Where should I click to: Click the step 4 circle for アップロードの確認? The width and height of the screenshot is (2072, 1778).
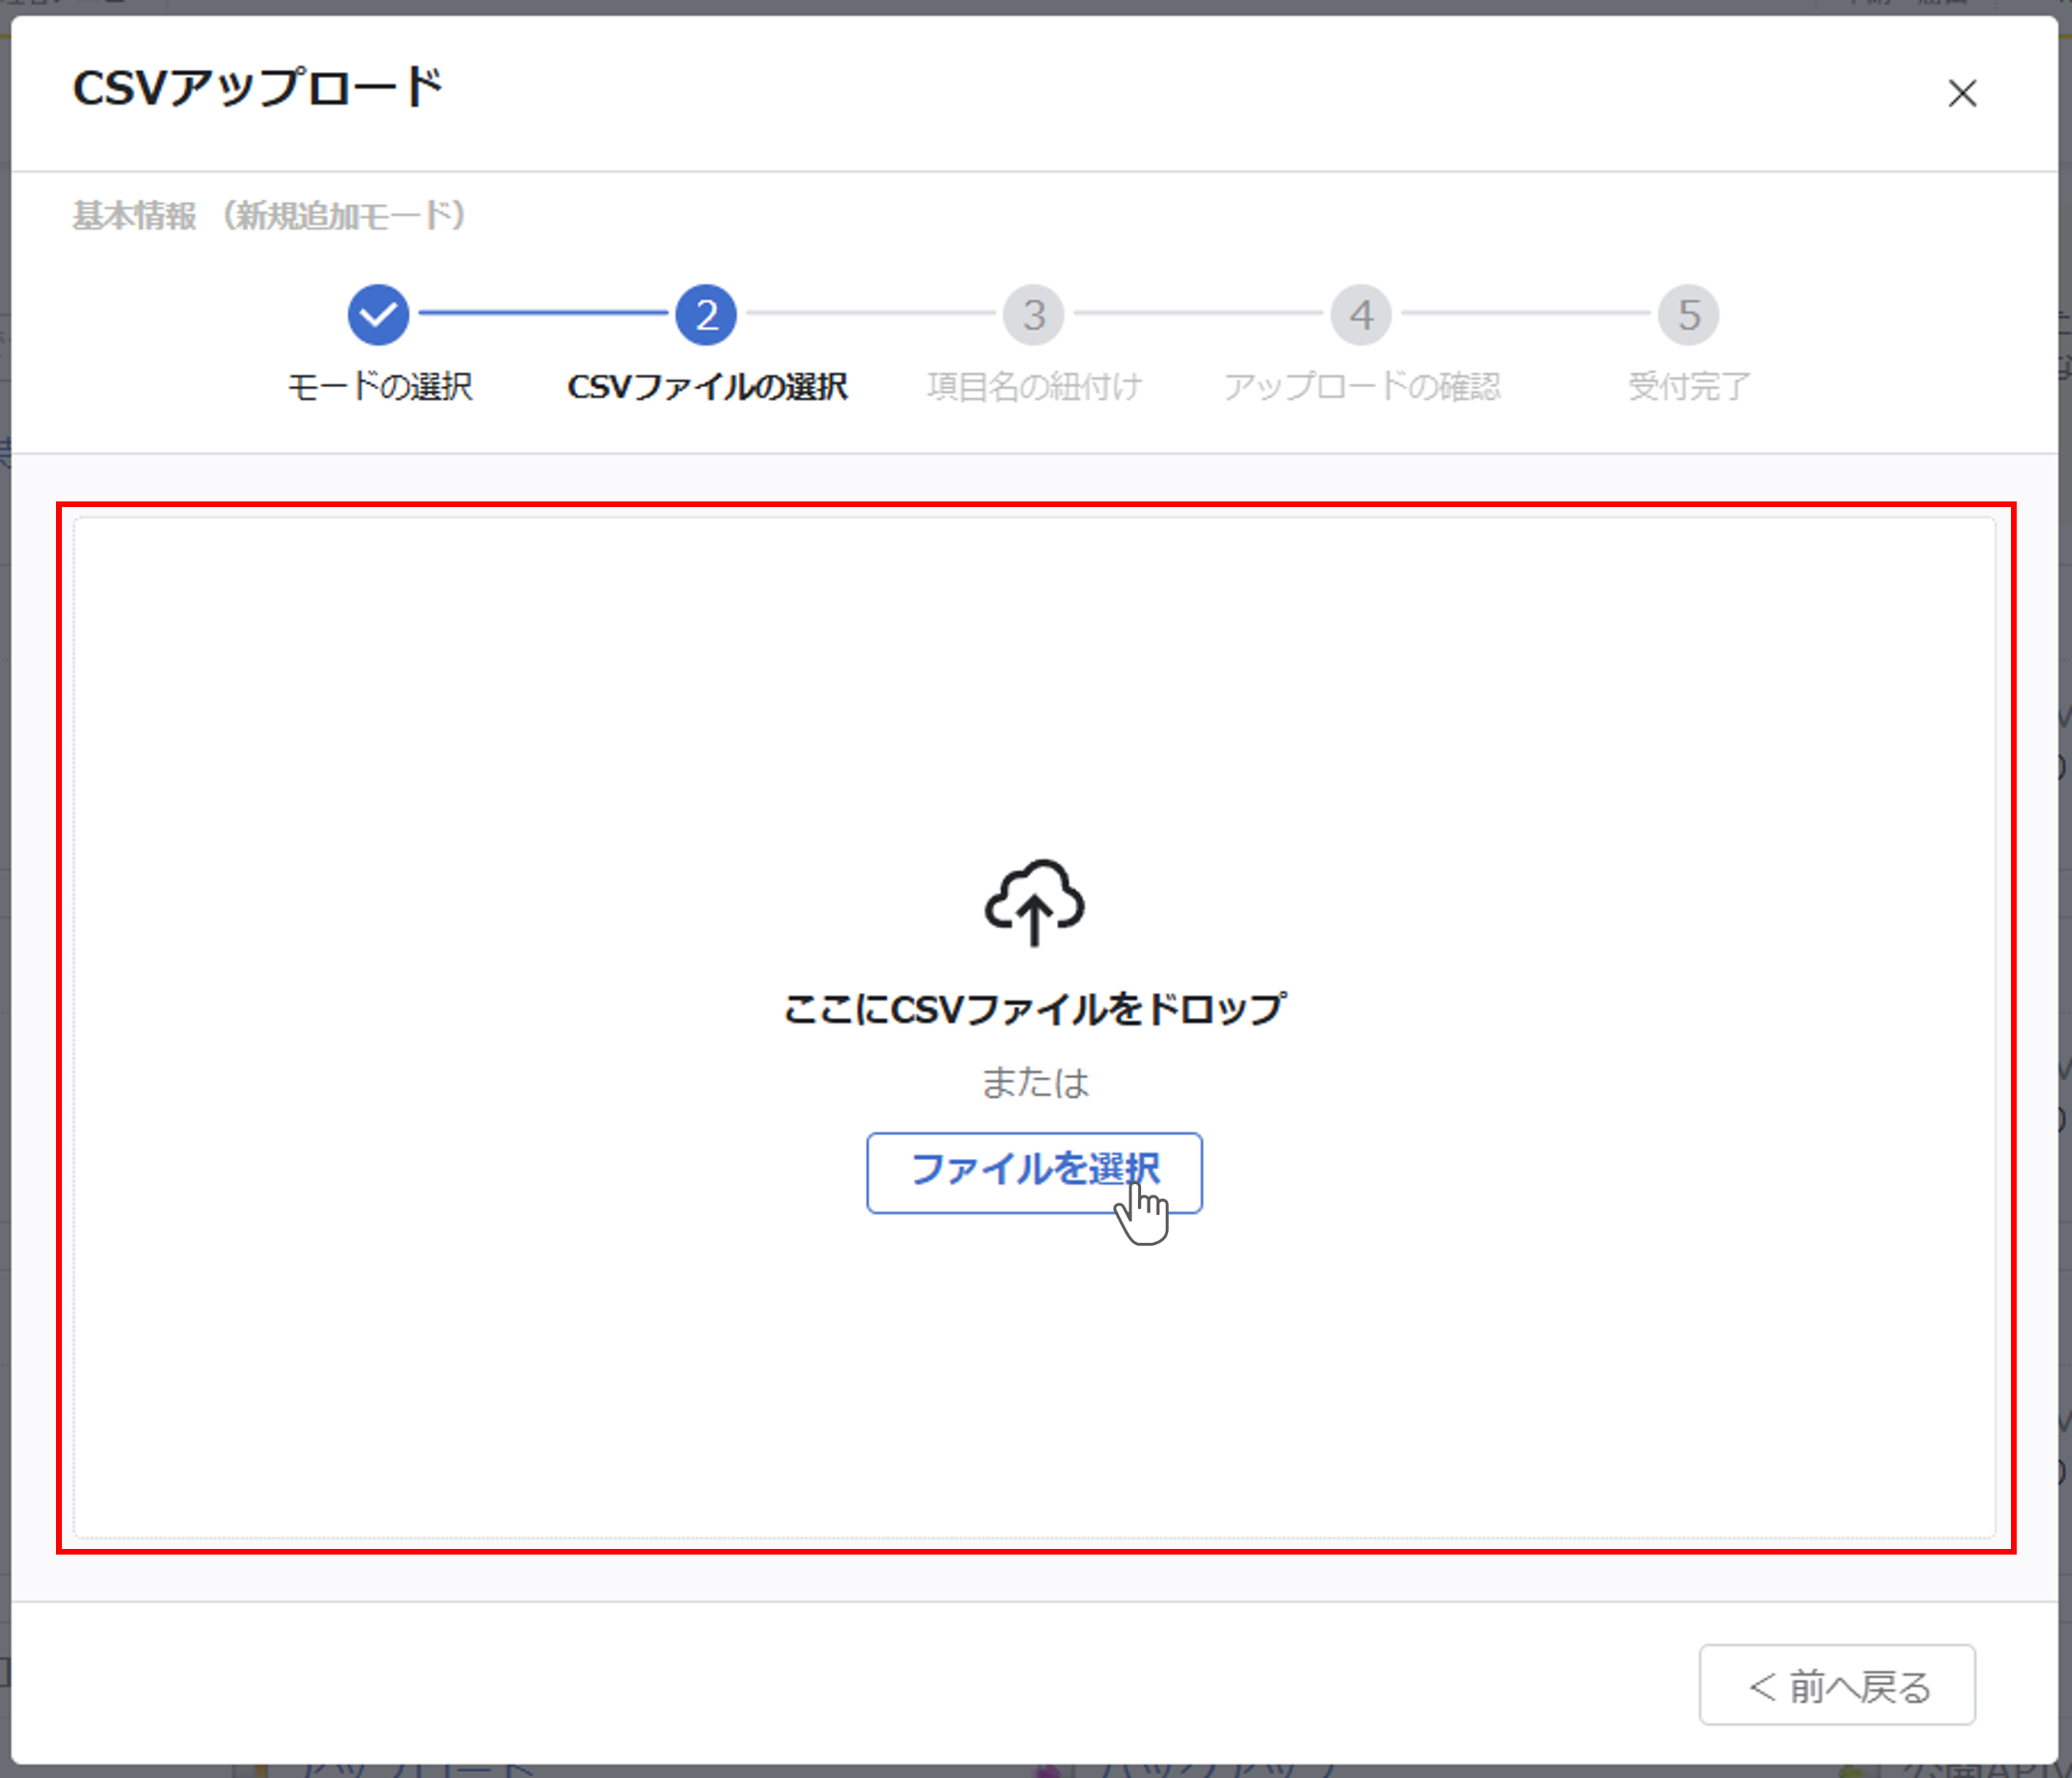pos(1361,313)
